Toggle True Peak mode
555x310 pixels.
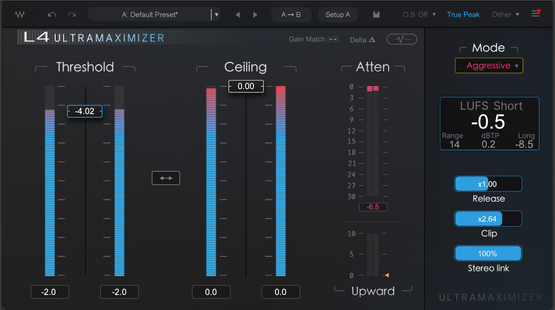coord(463,14)
